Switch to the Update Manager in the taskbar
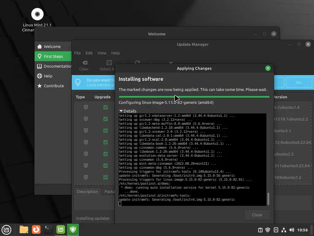 pos(73,230)
